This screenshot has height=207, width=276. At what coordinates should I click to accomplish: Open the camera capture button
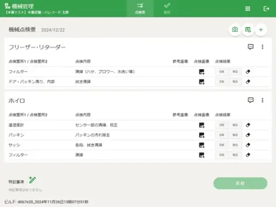(x=234, y=30)
